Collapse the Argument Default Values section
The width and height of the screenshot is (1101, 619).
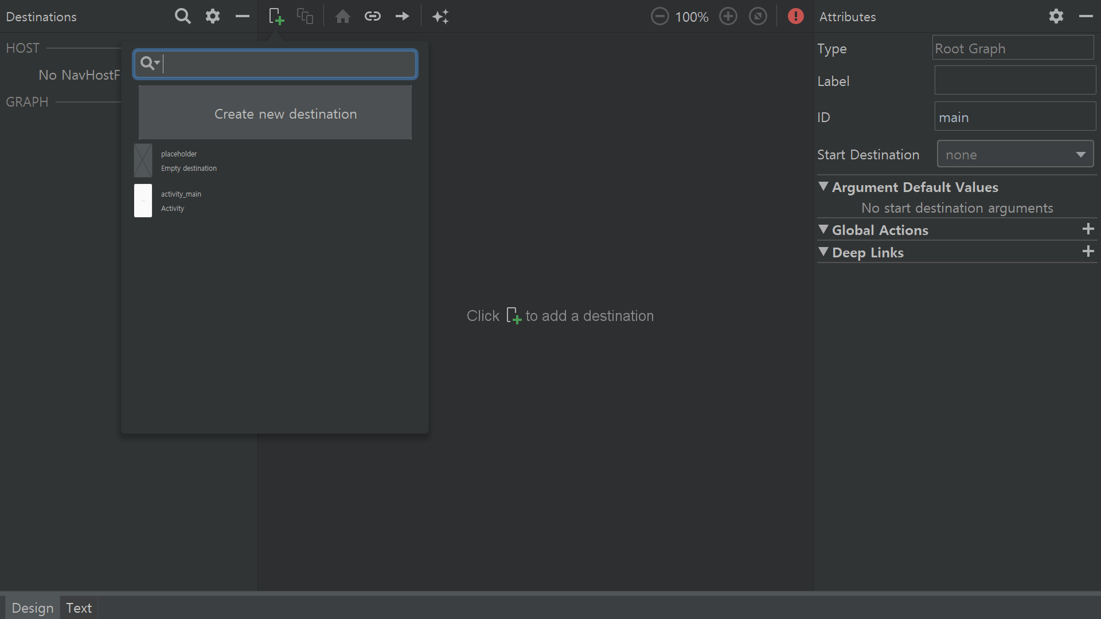823,187
